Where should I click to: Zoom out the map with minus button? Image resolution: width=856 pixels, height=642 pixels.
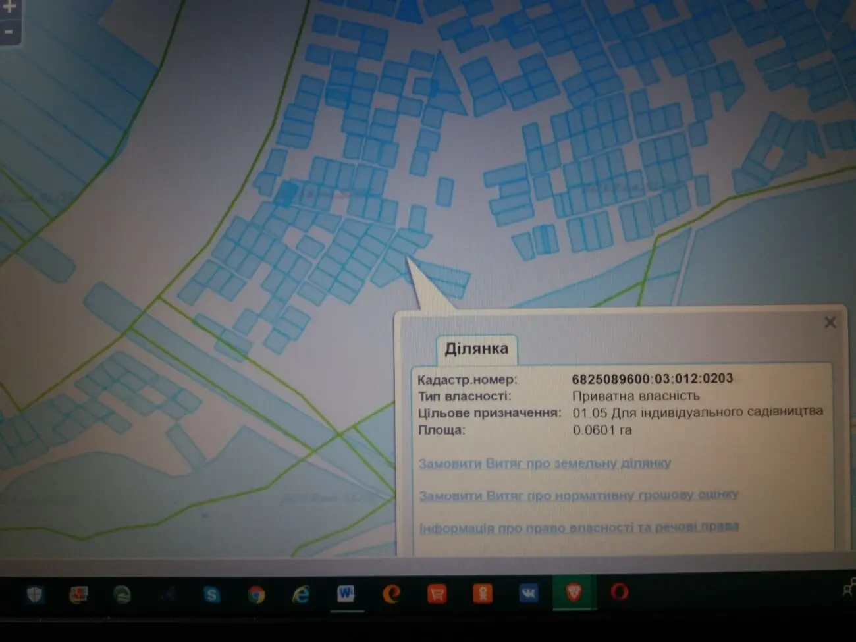tap(9, 31)
